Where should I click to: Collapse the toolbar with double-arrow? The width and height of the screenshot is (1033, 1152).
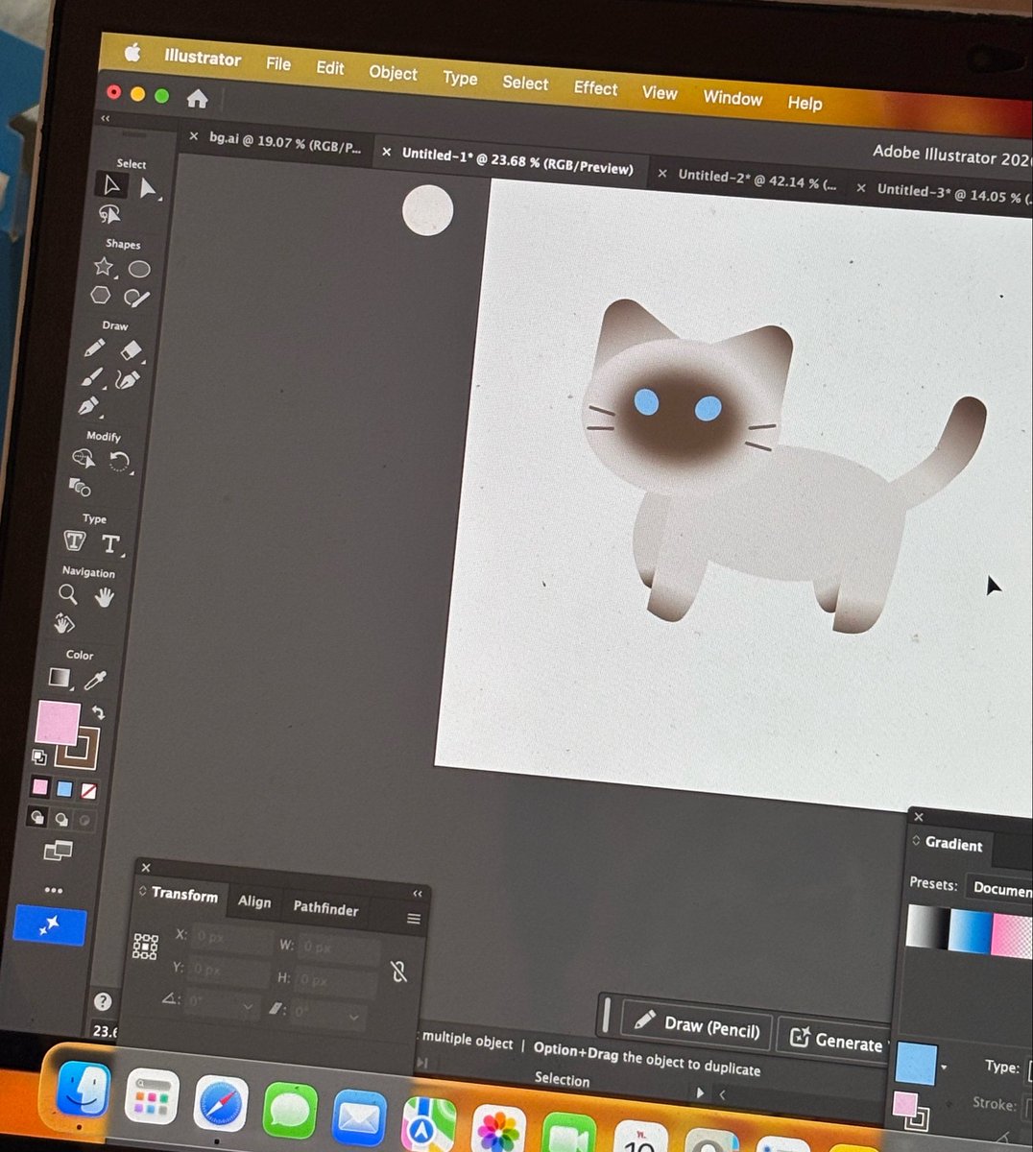point(106,118)
